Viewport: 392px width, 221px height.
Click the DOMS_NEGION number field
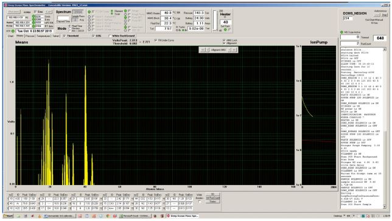click(348, 18)
